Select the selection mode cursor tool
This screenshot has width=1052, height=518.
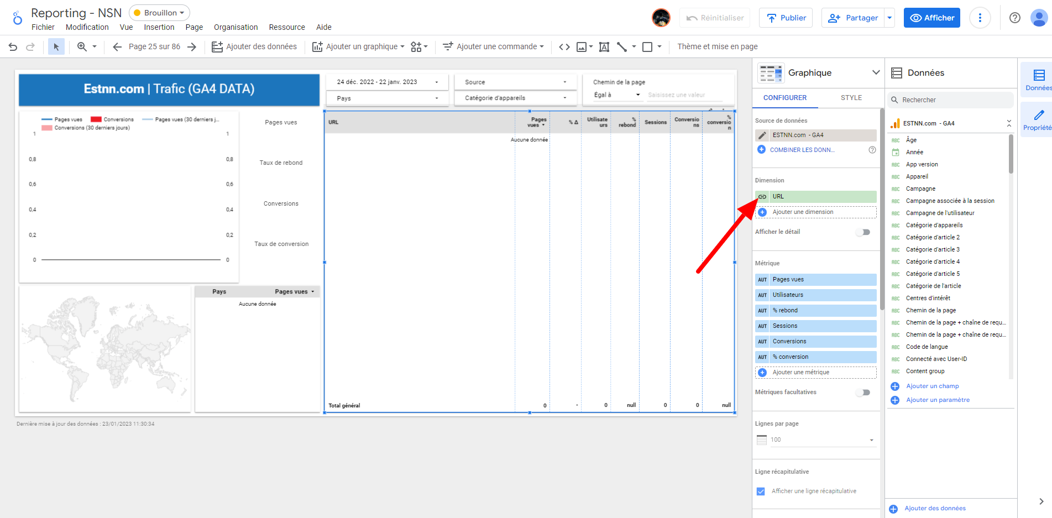pos(56,47)
